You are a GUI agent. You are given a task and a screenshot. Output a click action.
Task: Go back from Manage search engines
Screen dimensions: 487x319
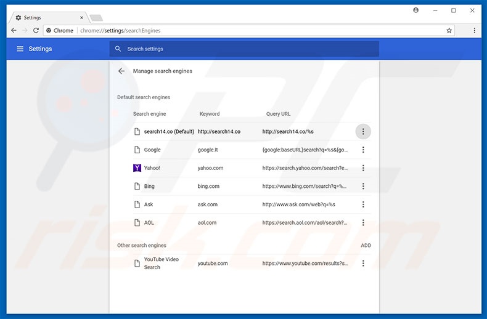pos(121,71)
